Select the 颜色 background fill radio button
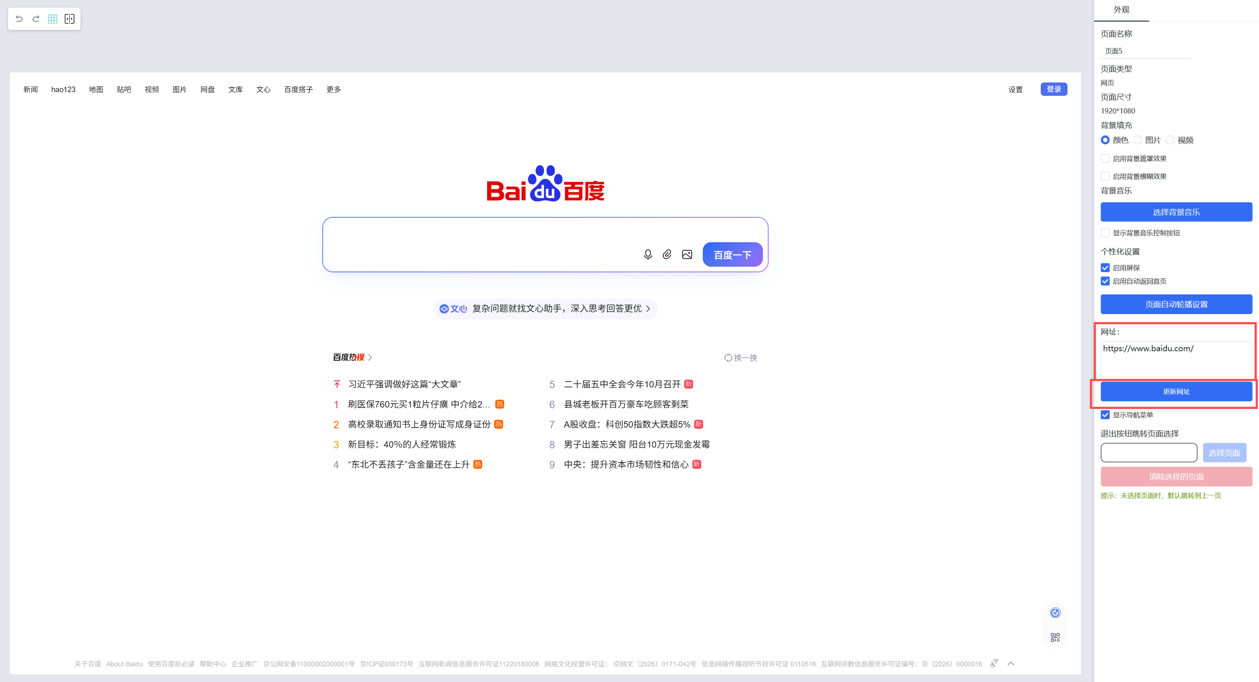This screenshot has width=1259, height=682. [x=1105, y=140]
